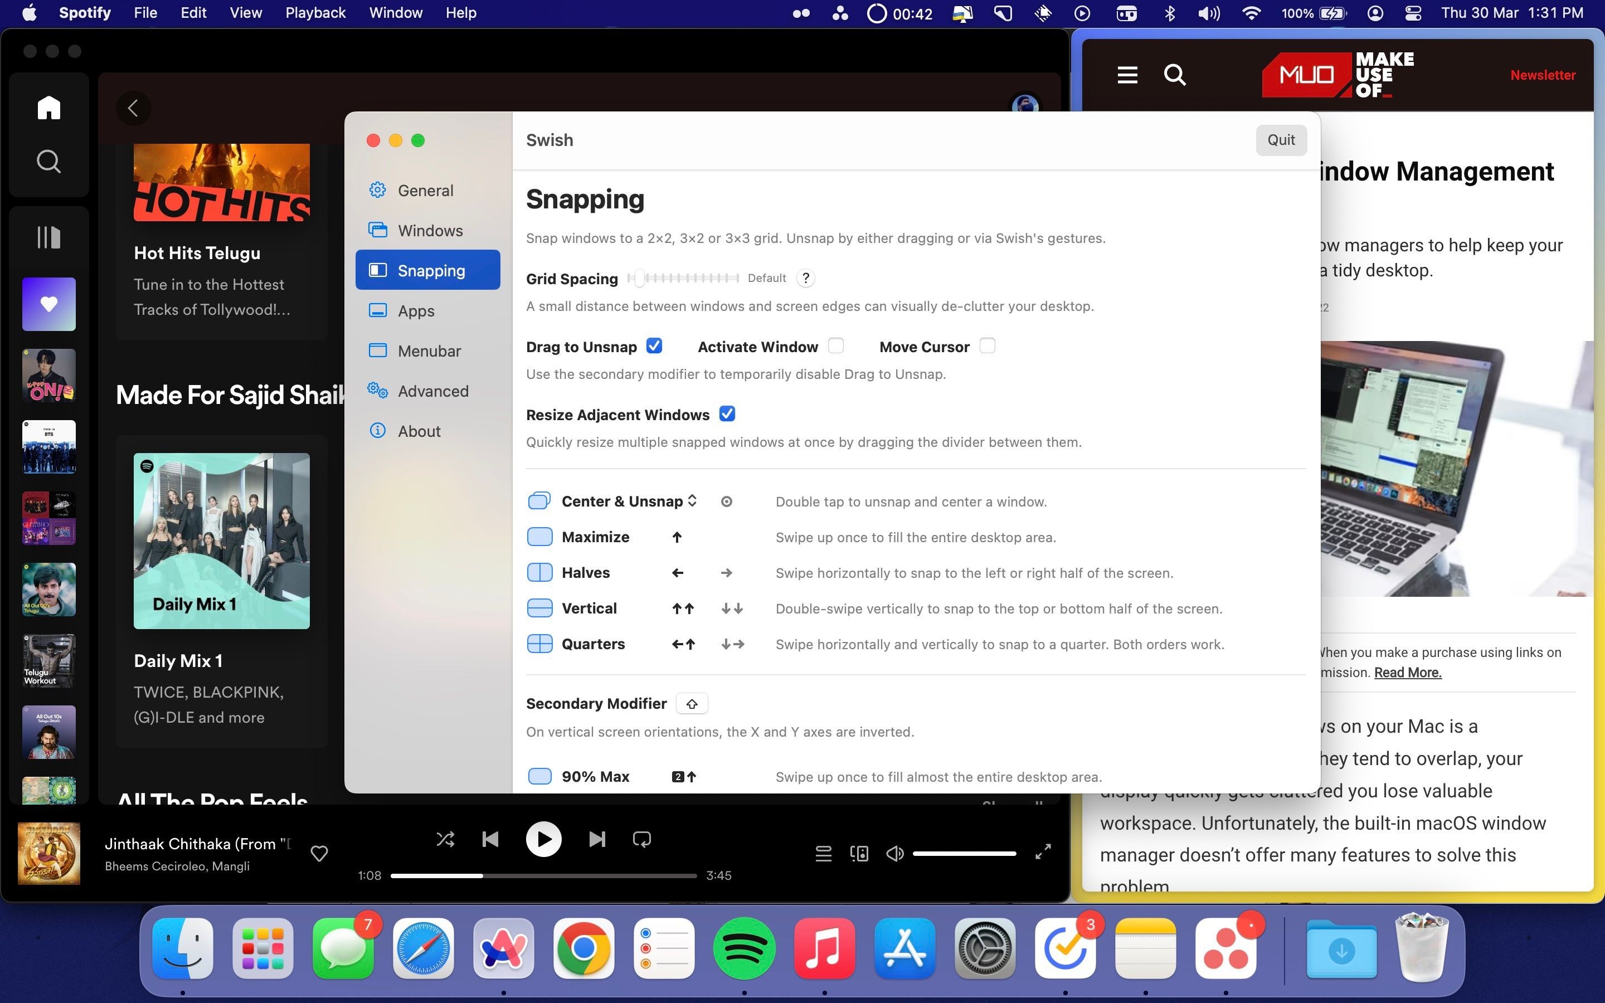Open the File menu in menu bar
The image size is (1605, 1003).
[145, 13]
